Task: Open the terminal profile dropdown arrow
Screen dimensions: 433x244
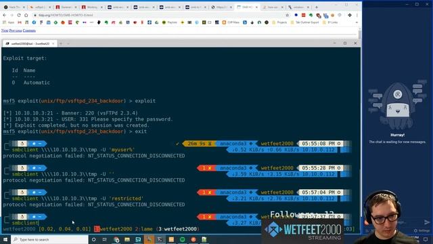Action: (x=68, y=43)
